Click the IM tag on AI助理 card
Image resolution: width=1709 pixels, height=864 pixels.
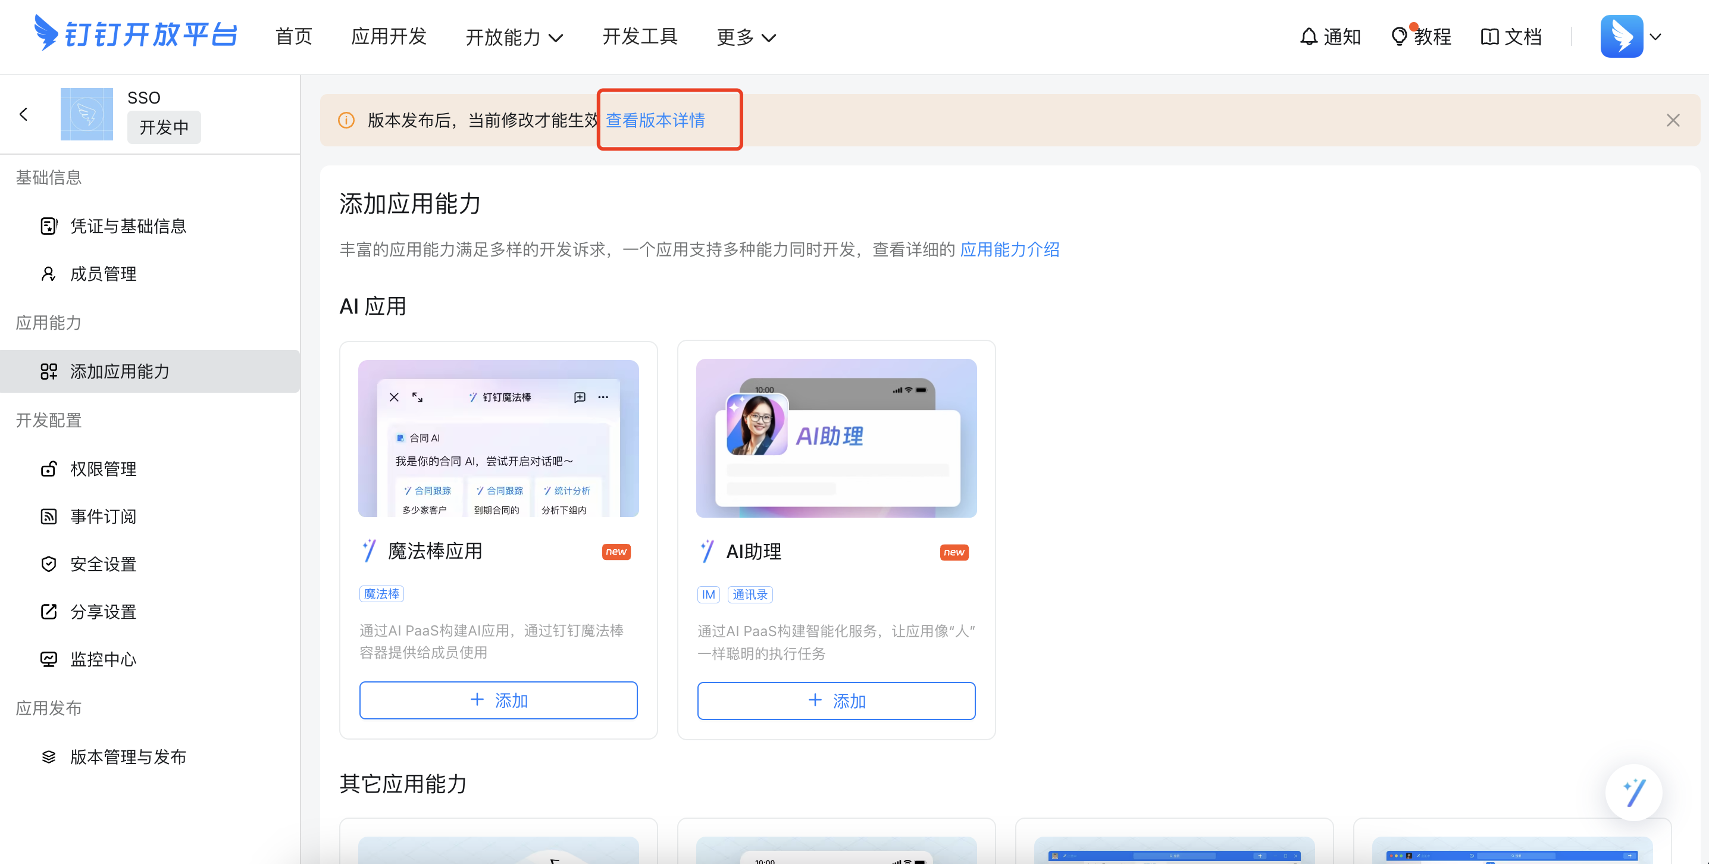pos(709,595)
